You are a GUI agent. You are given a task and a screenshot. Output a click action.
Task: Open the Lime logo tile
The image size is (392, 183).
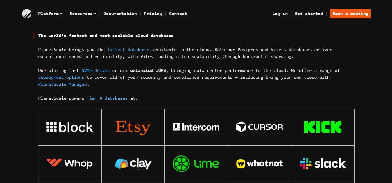[196, 164]
